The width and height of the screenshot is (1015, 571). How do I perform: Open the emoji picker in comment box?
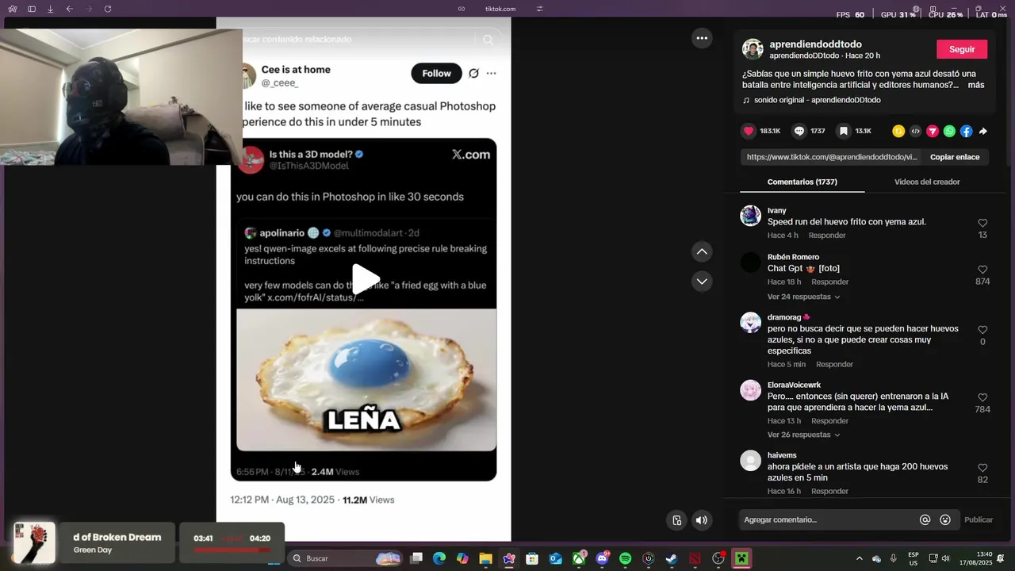pos(945,519)
